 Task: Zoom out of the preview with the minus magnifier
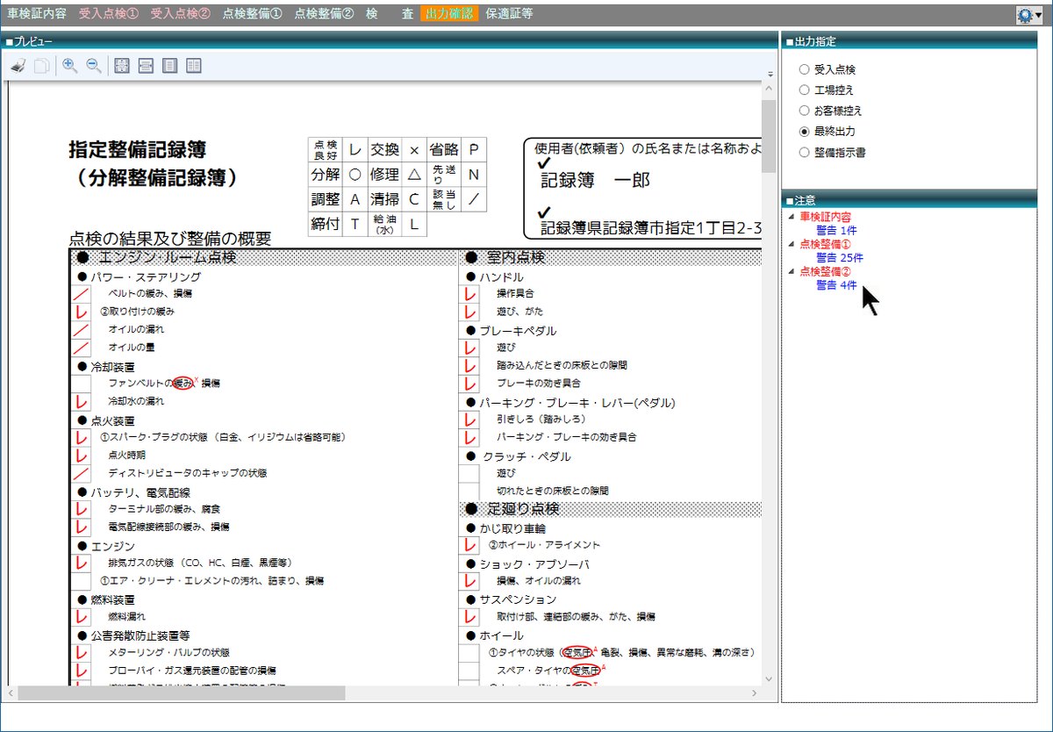(94, 66)
